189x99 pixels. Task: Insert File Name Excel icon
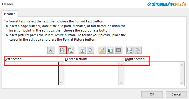[110, 50]
